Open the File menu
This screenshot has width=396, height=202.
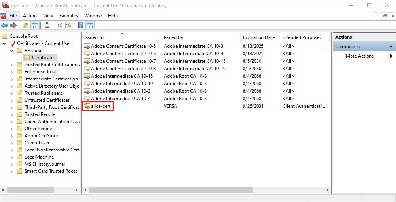(13, 16)
